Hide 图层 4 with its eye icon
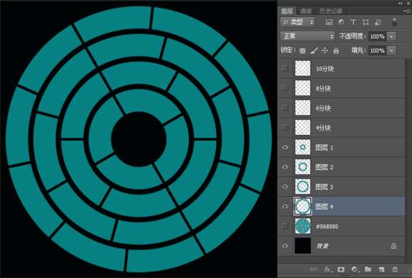This screenshot has height=278, width=412. tap(285, 206)
